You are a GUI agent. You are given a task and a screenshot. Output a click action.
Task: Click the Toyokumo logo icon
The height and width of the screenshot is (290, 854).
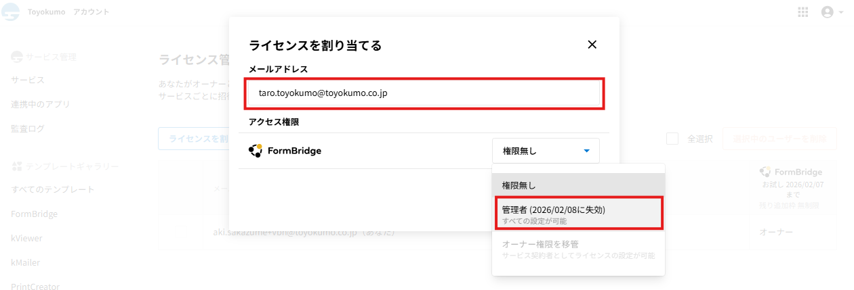[10, 12]
